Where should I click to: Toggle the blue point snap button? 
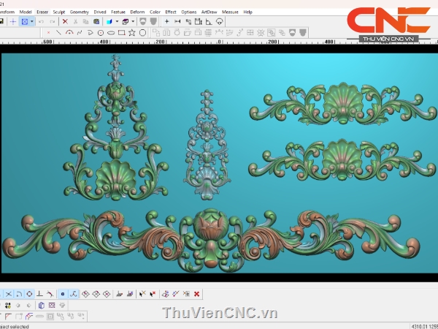click(x=63, y=294)
